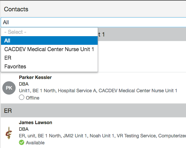186x148 pixels.
Task: Click the Offline status circle for Parker Kessler
Action: click(x=22, y=97)
